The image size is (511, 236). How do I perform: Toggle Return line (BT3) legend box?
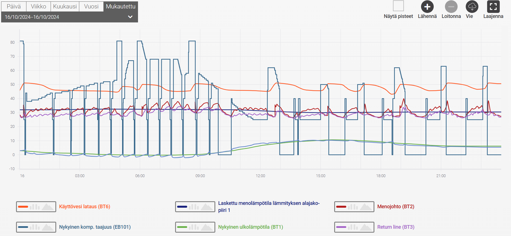point(354,227)
